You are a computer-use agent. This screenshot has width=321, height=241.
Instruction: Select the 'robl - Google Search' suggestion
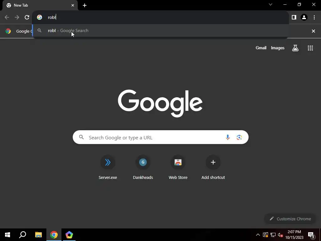coord(160,30)
